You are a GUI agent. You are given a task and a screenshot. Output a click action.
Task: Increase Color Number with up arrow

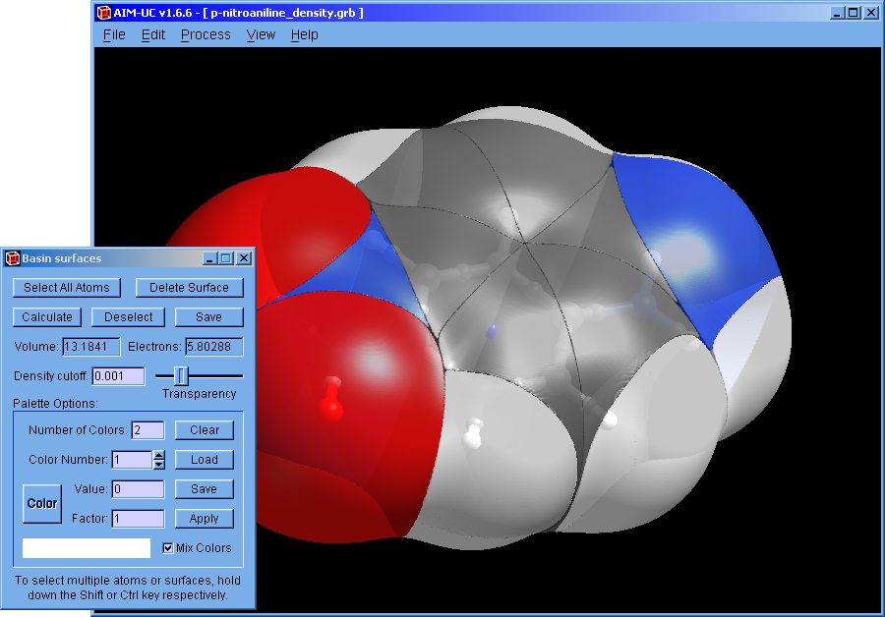click(x=158, y=455)
